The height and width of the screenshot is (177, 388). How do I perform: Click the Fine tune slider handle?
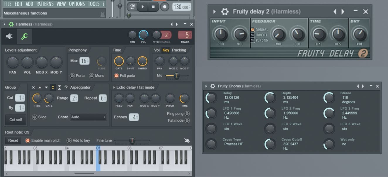[x=132, y=141]
